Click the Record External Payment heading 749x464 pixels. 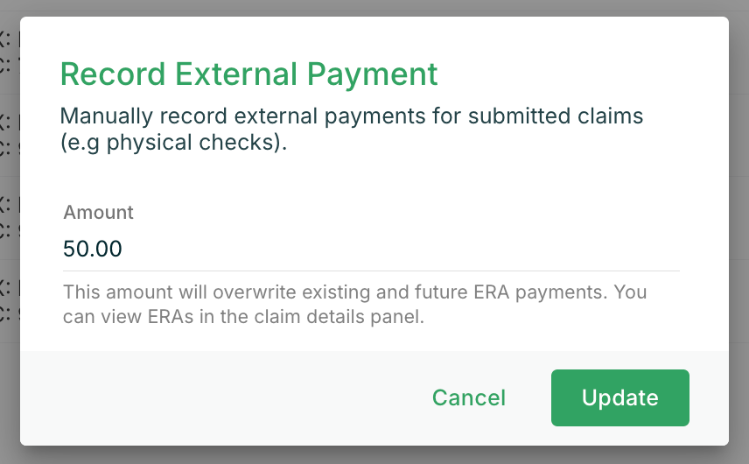[248, 74]
